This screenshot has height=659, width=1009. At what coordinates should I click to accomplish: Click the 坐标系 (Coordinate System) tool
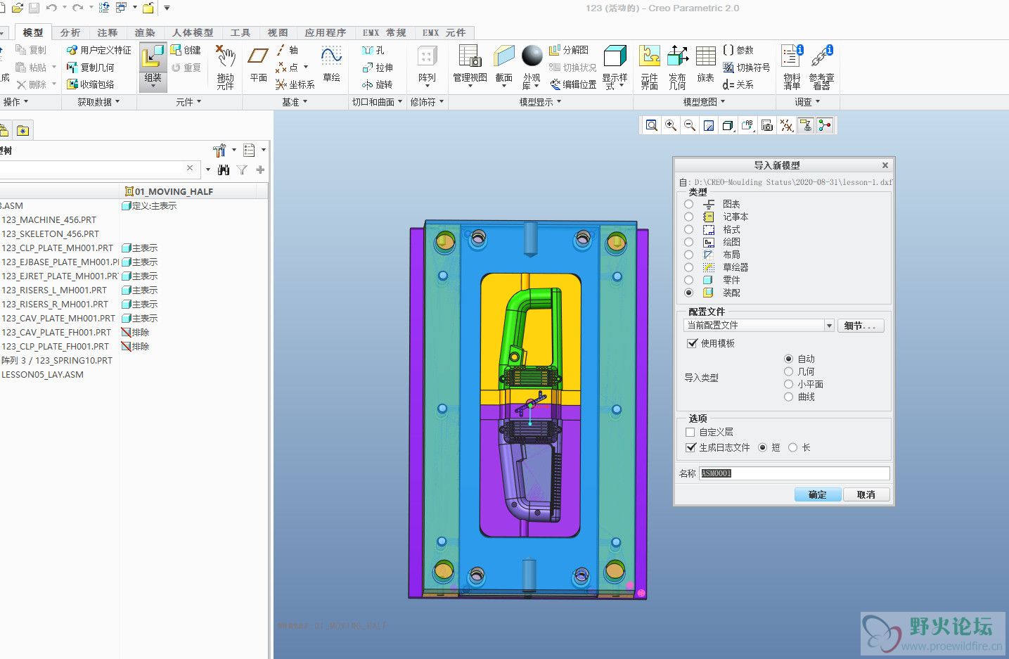[x=295, y=84]
